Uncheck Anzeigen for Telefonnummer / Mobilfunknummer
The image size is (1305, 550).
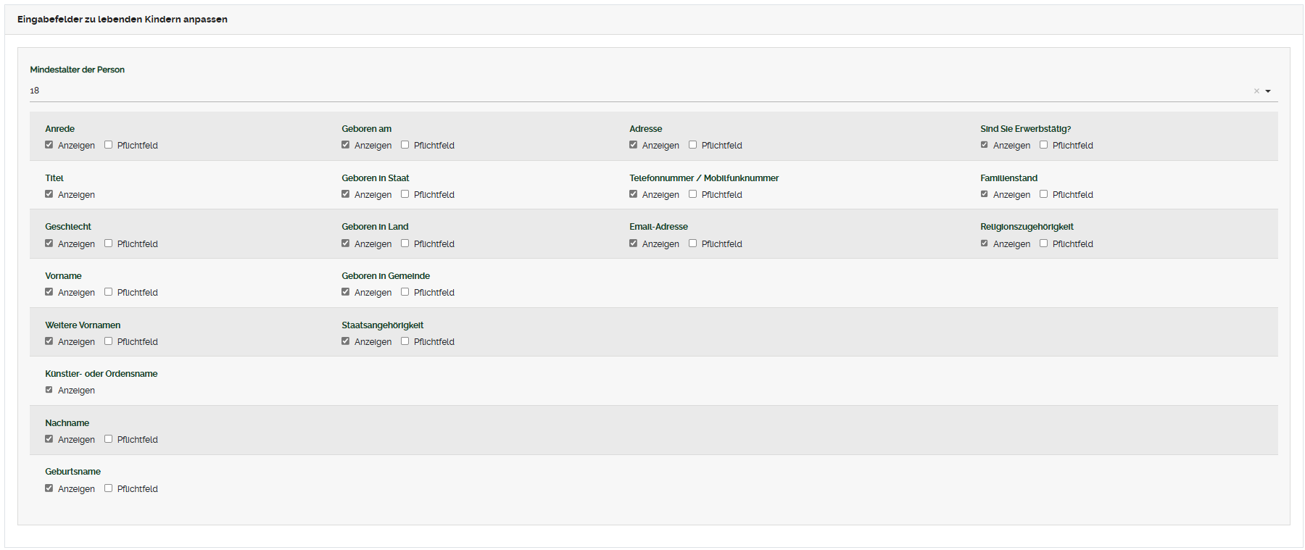tap(634, 194)
